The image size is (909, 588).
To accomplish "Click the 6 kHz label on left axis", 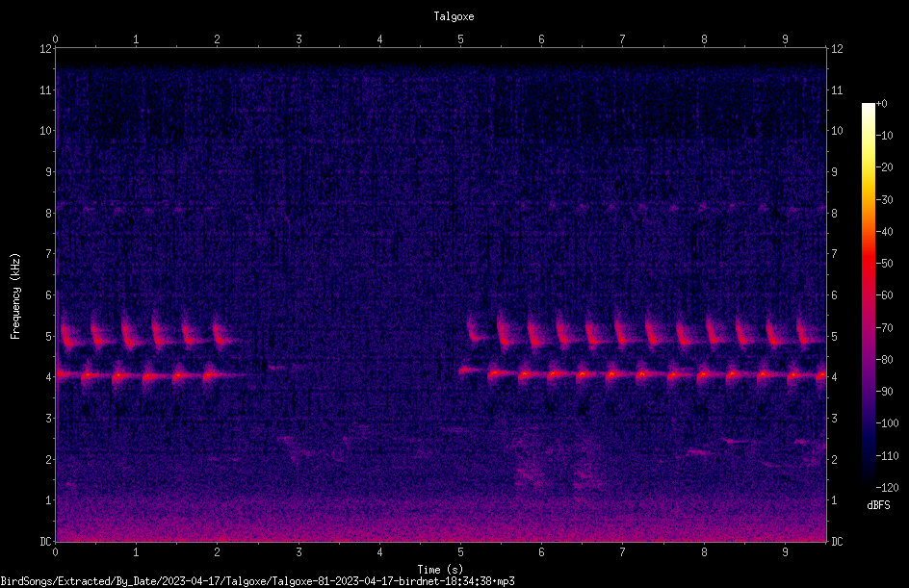I will (x=49, y=294).
